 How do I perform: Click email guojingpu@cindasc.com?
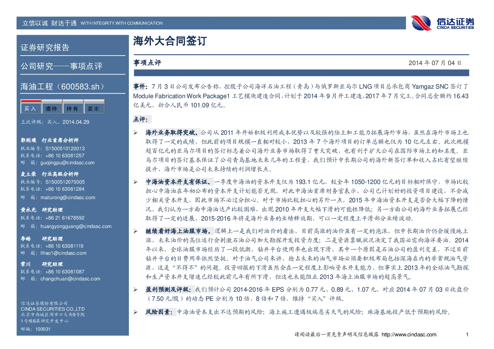(x=67, y=163)
